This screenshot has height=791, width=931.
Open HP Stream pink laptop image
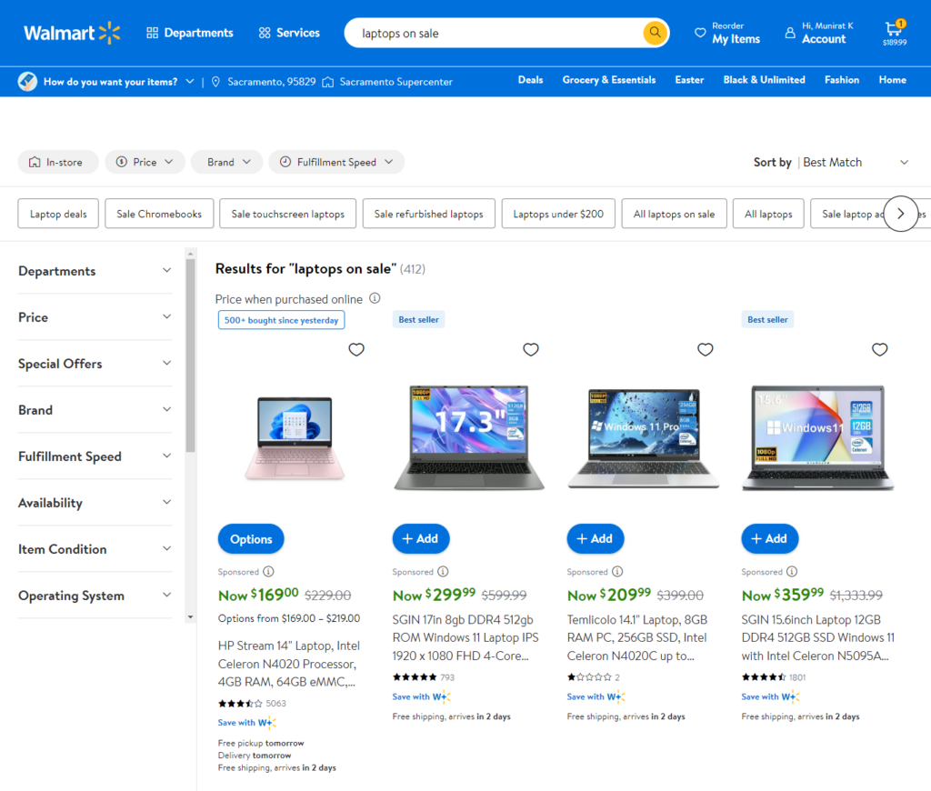(295, 438)
